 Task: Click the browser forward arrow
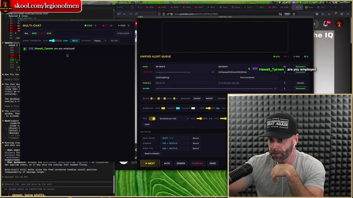click(x=130, y=14)
